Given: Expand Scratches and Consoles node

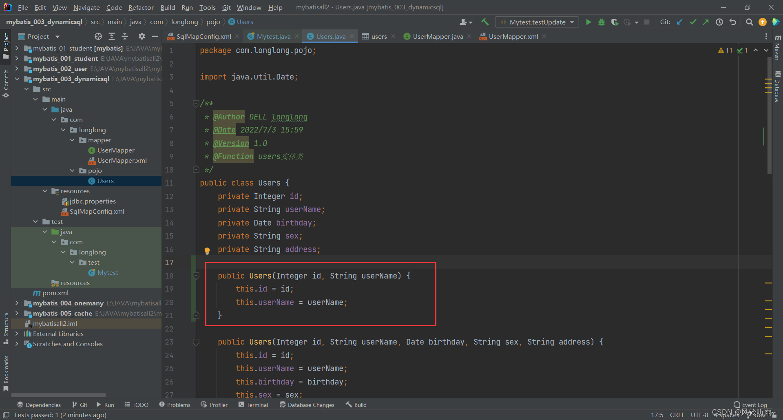Looking at the screenshot, I should [17, 344].
